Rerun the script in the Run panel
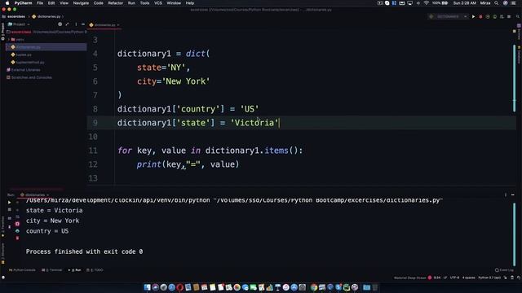 click(9, 203)
